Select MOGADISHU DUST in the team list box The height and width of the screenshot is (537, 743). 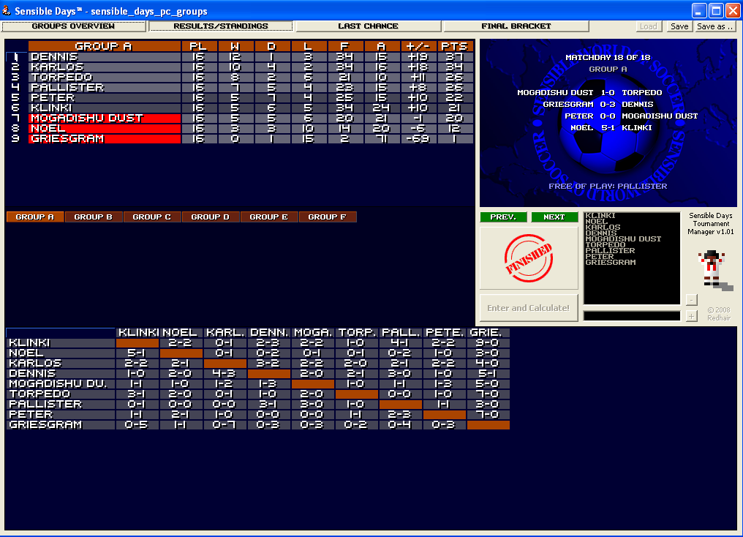[x=623, y=239]
